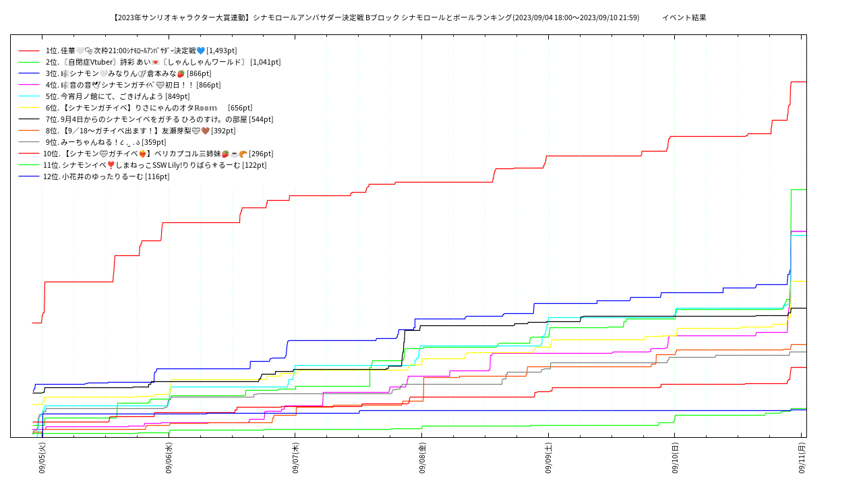Image resolution: width=863 pixels, height=485 pixels.
Task: Select the 5位 今宵月ノ館 legend entry
Action: pos(117,96)
